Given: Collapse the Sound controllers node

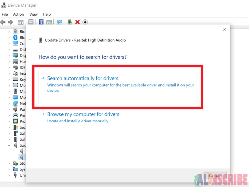Looking at the screenshot, I should pos(9,145).
